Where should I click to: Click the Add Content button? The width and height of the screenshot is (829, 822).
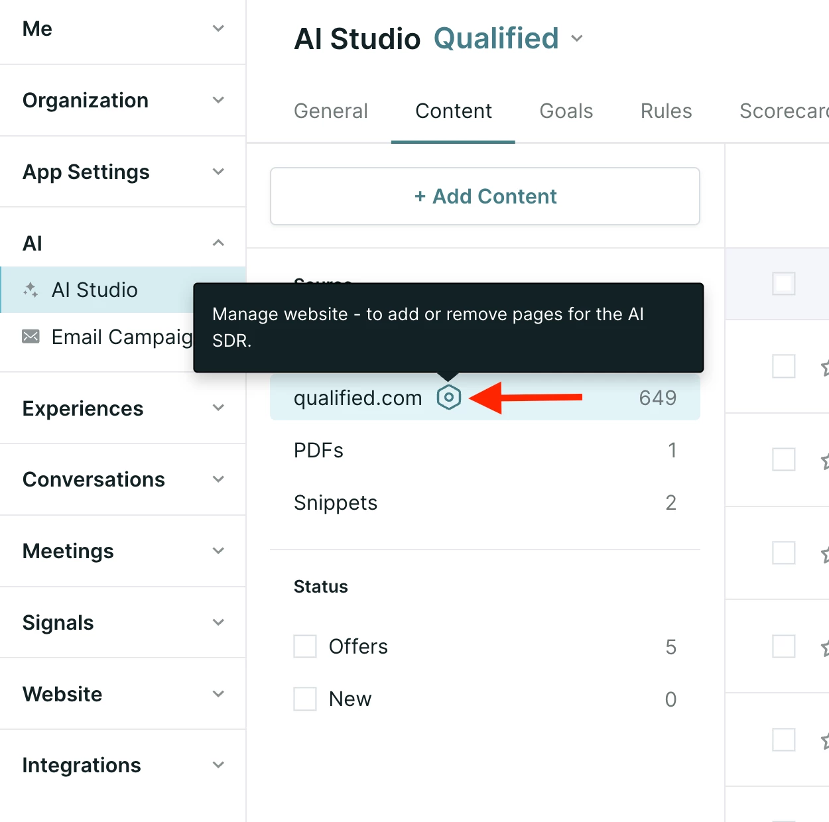click(x=485, y=196)
